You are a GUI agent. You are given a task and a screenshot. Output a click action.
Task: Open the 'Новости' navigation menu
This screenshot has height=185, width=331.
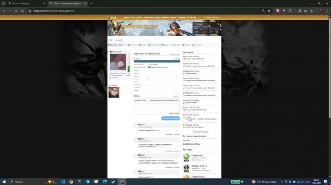click(x=127, y=18)
